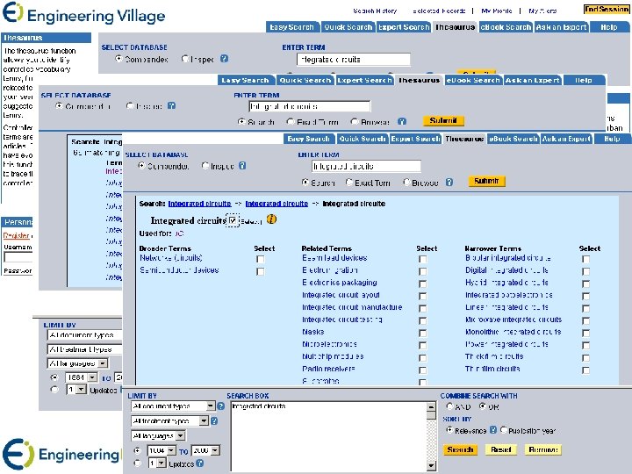The height and width of the screenshot is (474, 632).
Task: Open the 2006 end year dropdown in front window
Action: [205, 450]
